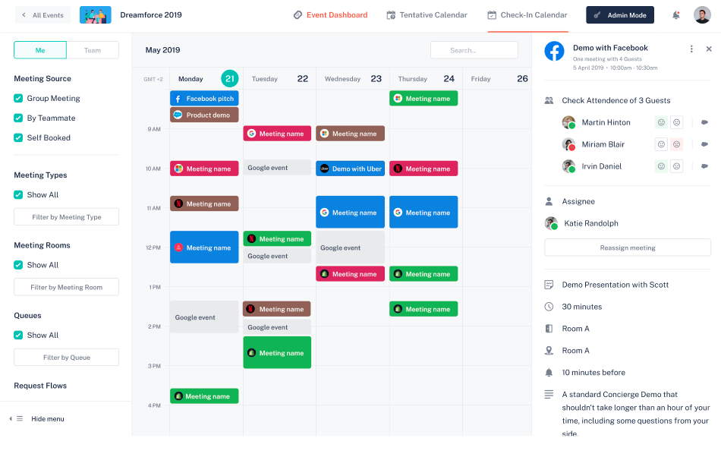This screenshot has height=454, width=721.
Task: Open the Filter by Queue dropdown
Action: [x=66, y=357]
